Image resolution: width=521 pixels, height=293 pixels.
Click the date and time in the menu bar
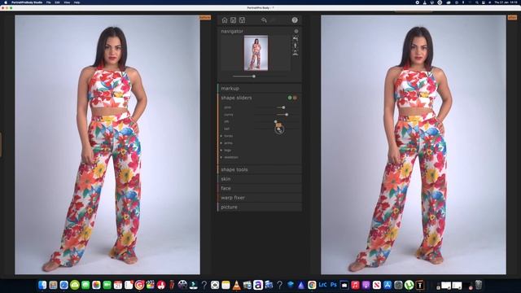[506, 2]
